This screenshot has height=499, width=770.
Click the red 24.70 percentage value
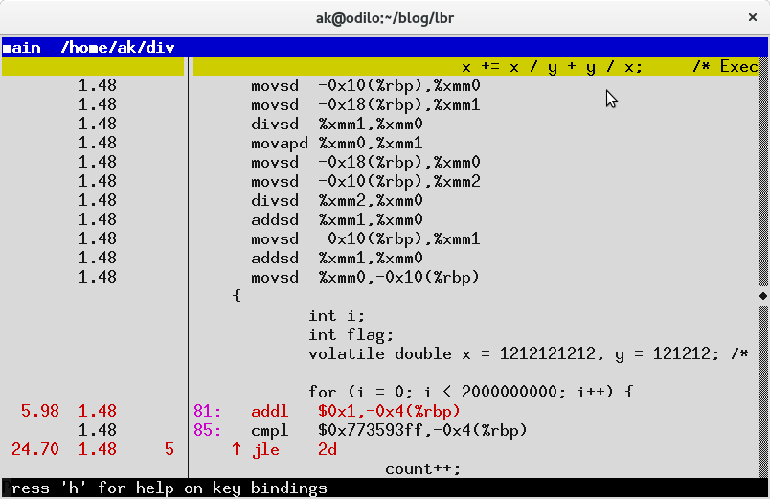tap(34, 449)
